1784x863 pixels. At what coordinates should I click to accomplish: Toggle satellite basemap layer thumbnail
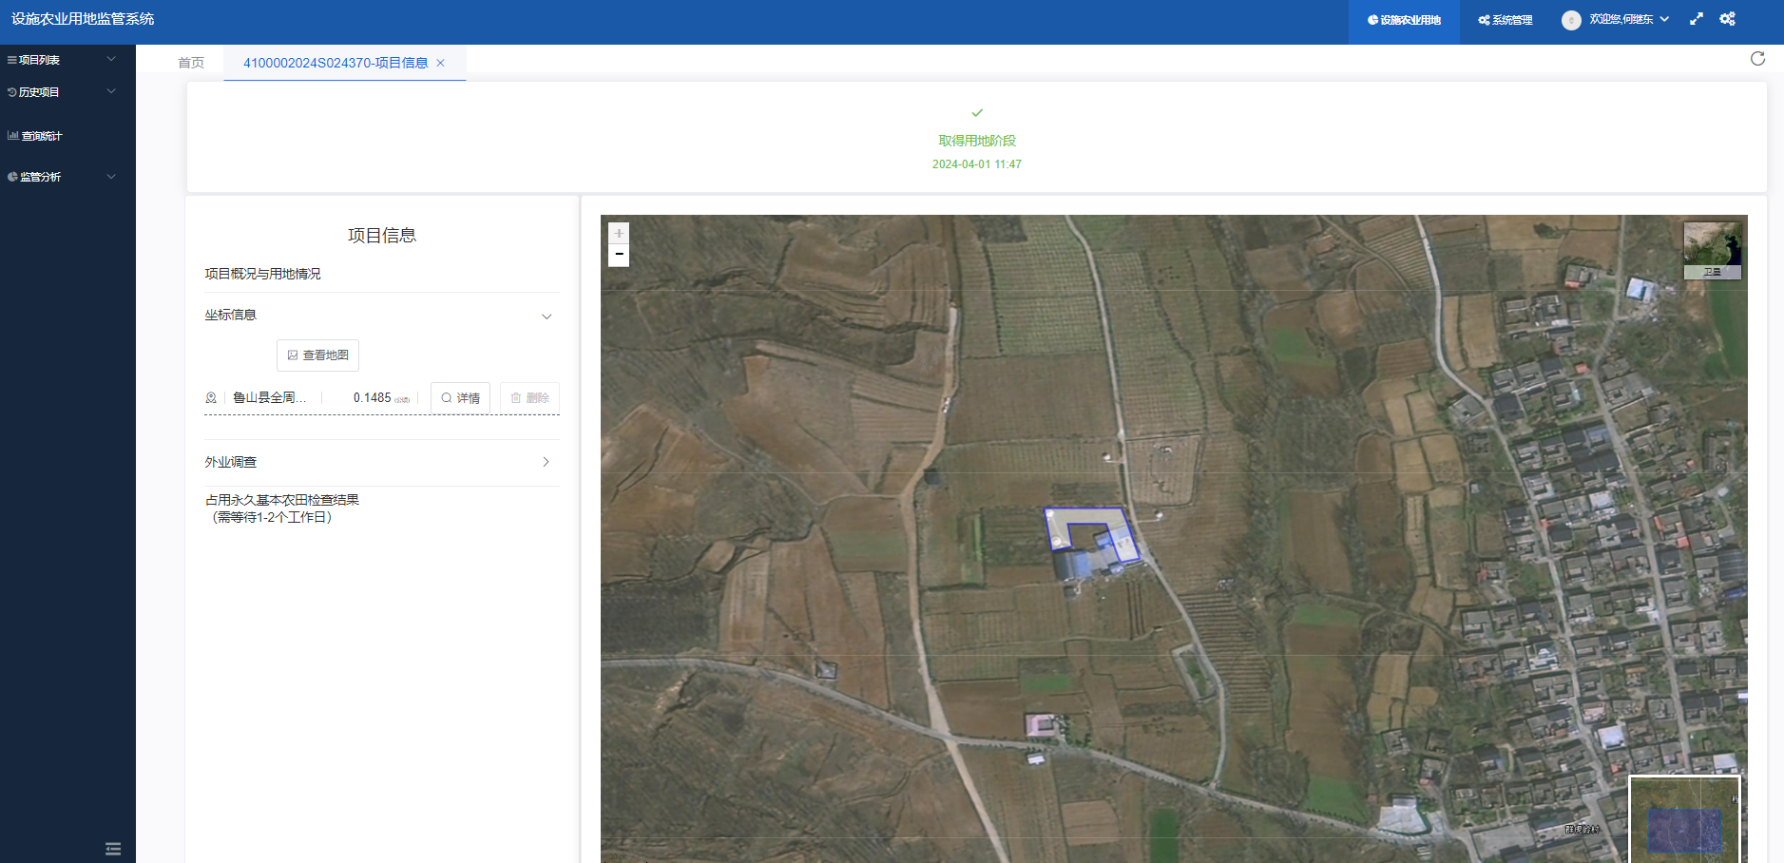pyautogui.click(x=1712, y=250)
